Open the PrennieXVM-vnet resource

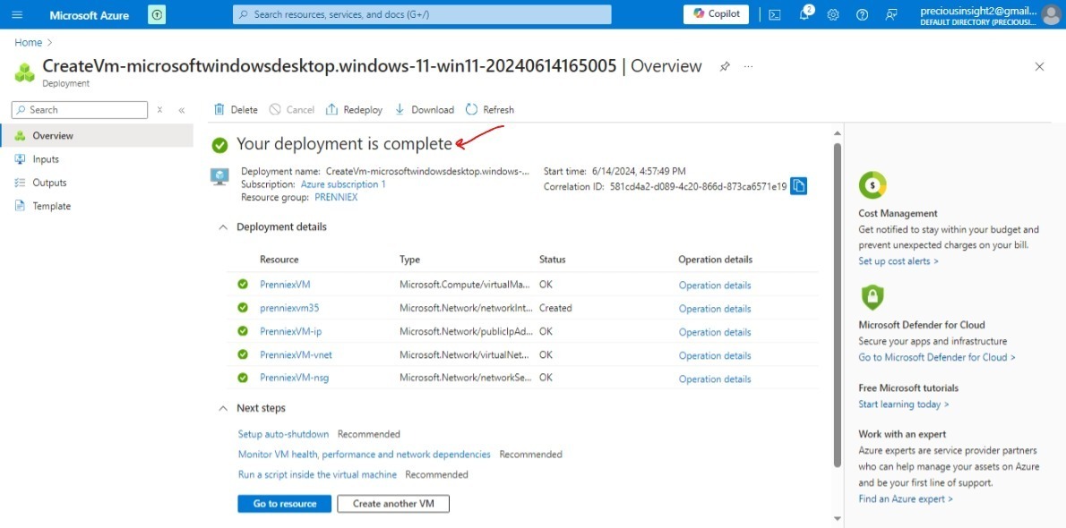(x=296, y=354)
